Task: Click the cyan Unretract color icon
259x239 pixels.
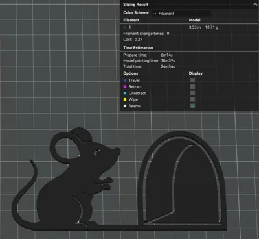Action: pyautogui.click(x=125, y=93)
